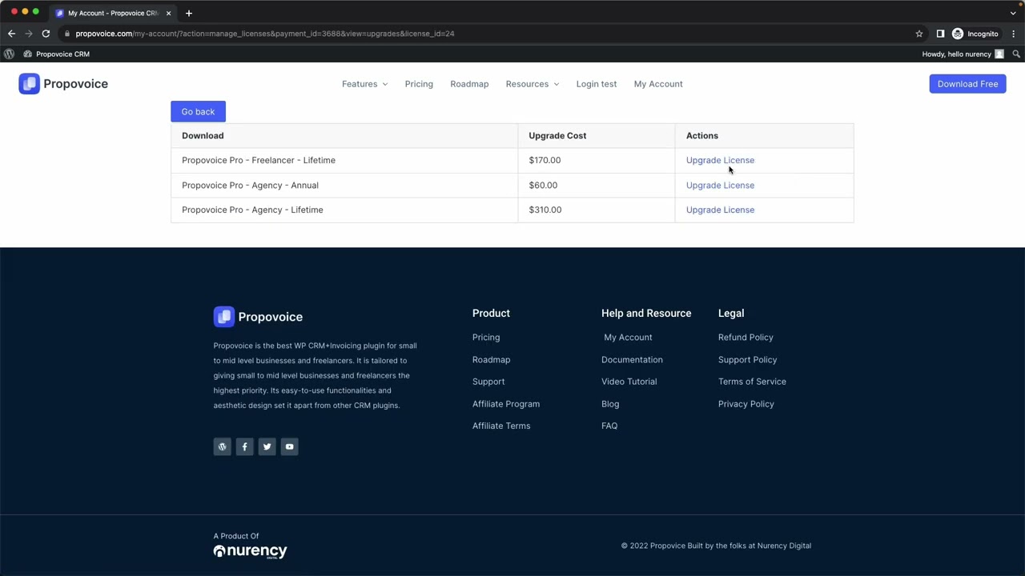Open the YouTube social icon in footer
The width and height of the screenshot is (1025, 576).
[x=289, y=446]
